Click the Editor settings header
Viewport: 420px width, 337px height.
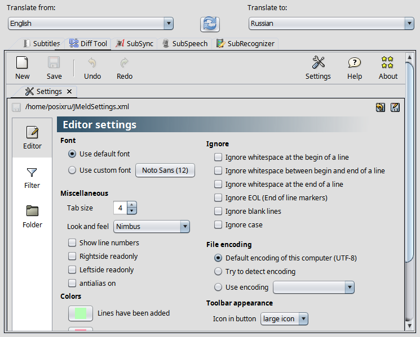point(100,125)
